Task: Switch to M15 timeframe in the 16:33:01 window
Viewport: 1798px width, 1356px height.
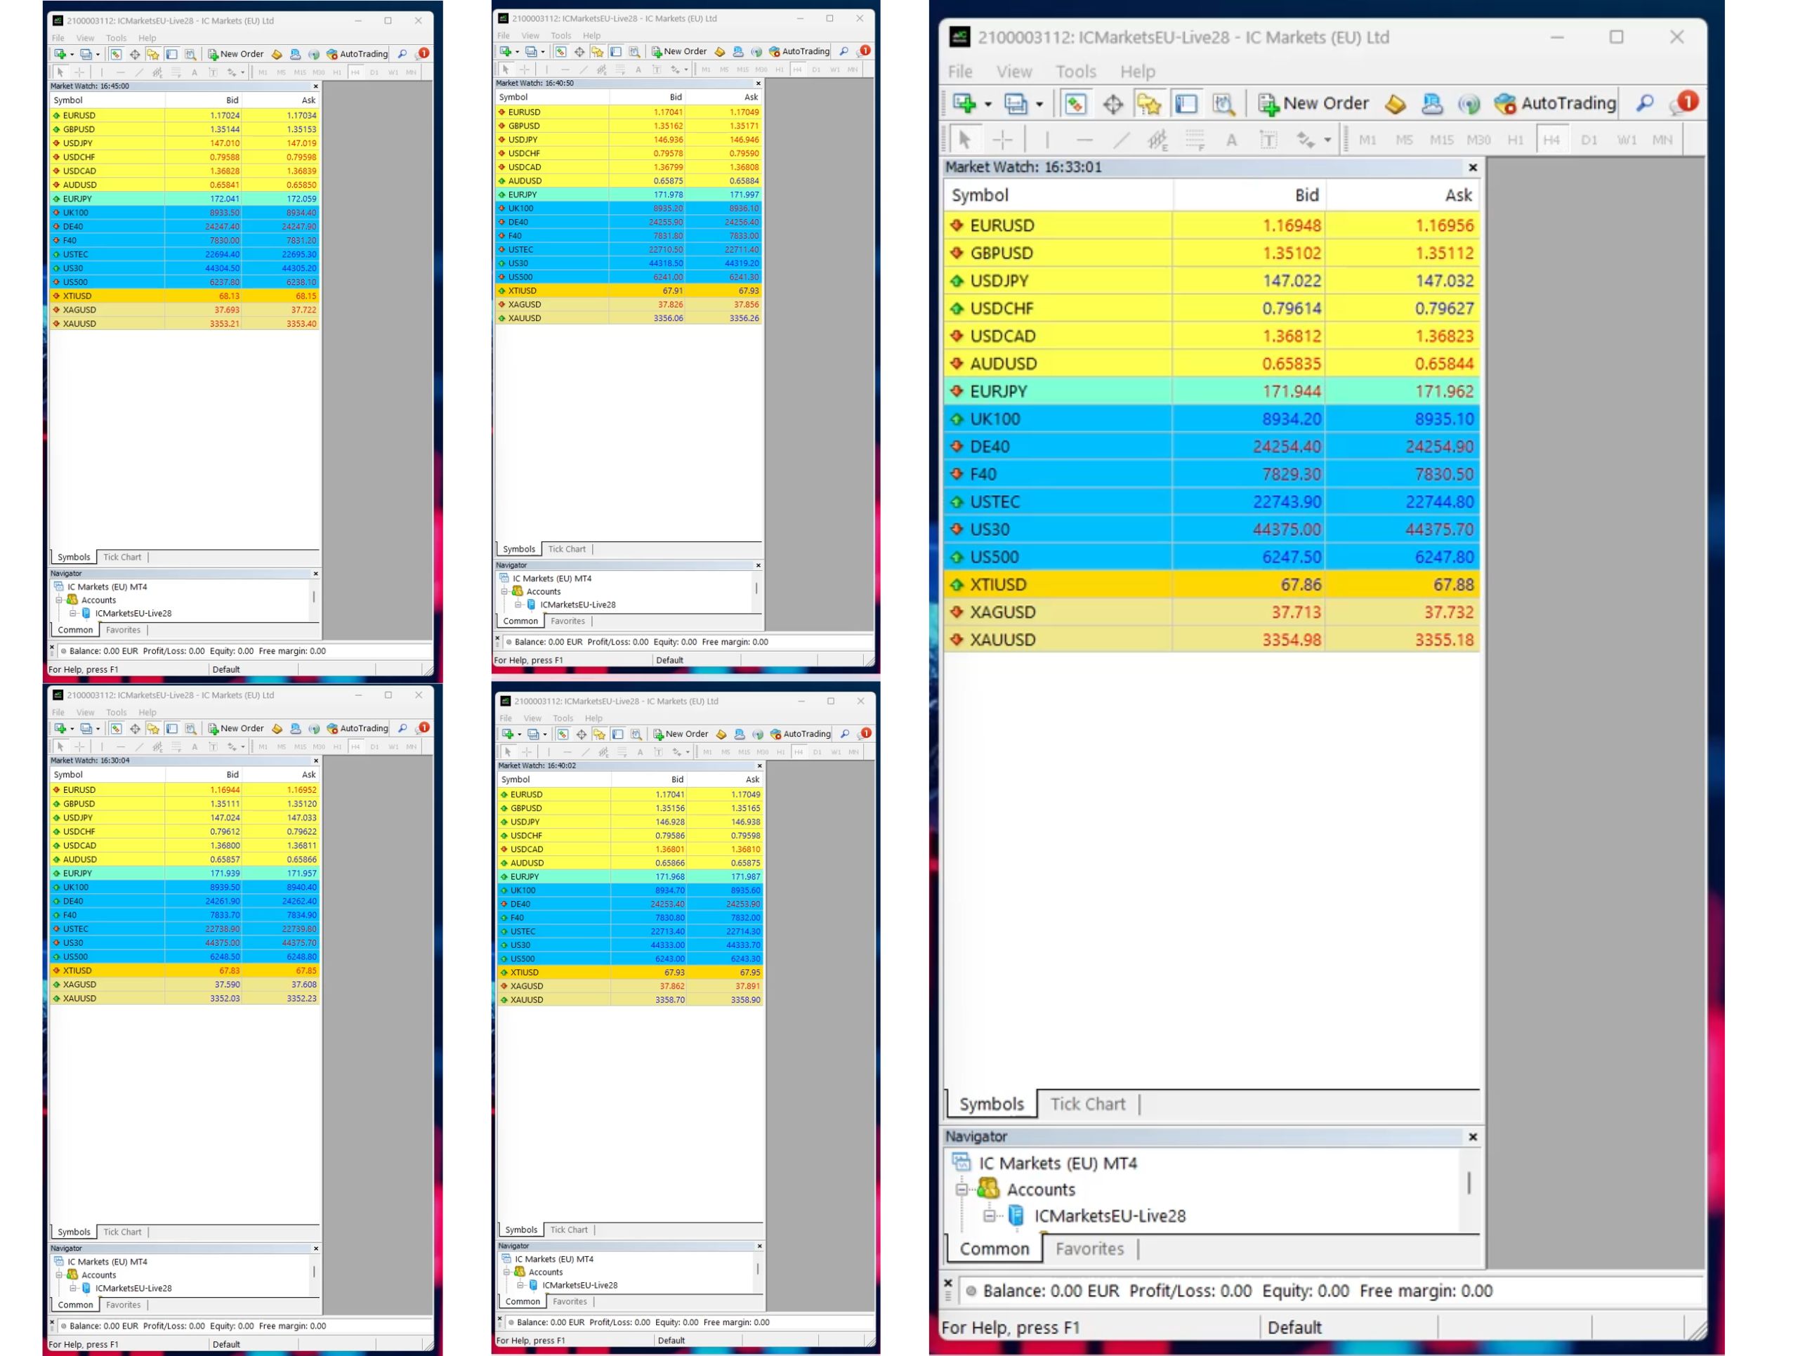Action: (1442, 140)
